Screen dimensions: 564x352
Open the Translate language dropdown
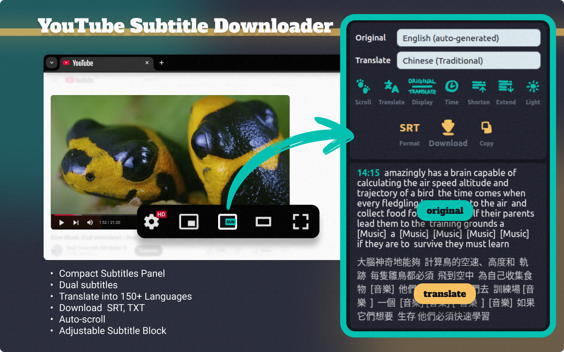pyautogui.click(x=468, y=60)
